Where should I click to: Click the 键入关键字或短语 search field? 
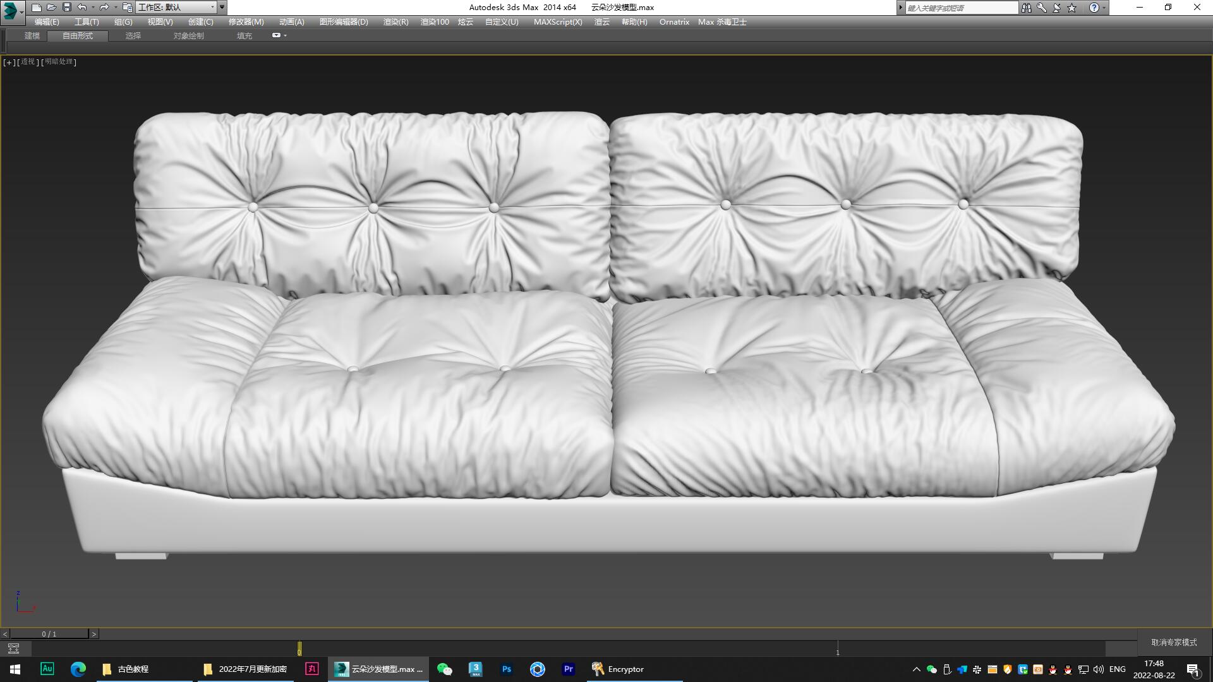click(960, 7)
